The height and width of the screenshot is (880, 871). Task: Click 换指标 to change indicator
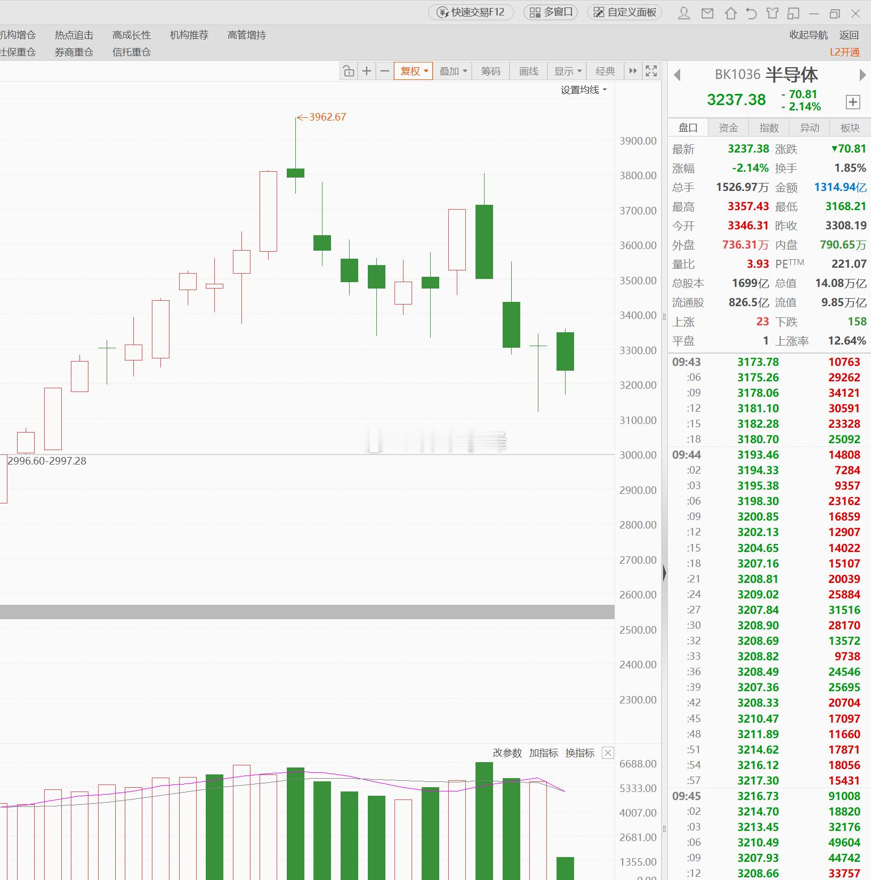pyautogui.click(x=579, y=753)
